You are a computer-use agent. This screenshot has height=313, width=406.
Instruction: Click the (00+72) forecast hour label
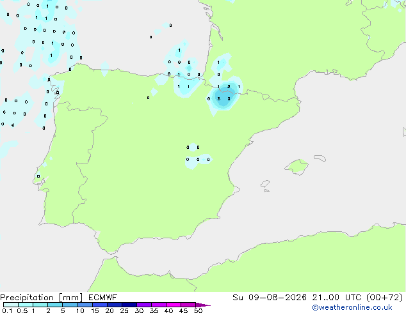pos(385,298)
